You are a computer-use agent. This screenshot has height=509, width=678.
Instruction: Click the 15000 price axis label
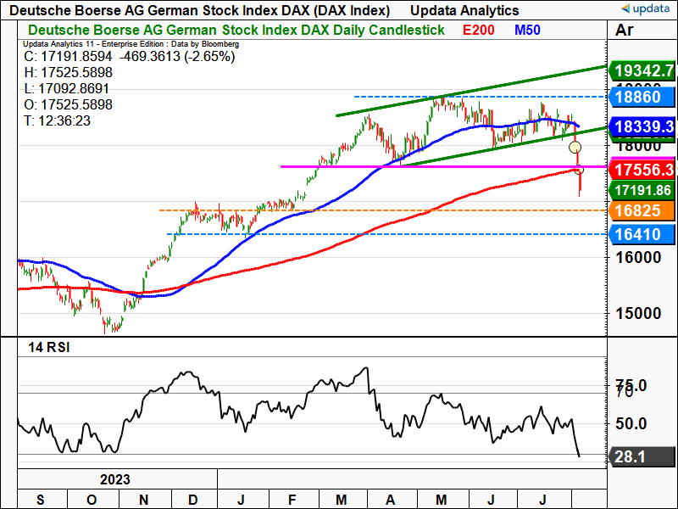click(x=639, y=313)
